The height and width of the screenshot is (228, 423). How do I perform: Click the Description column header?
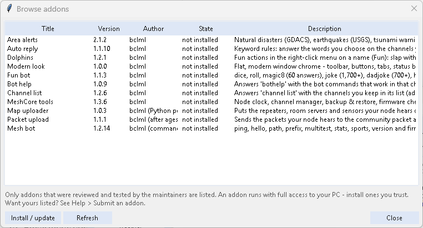(325, 29)
